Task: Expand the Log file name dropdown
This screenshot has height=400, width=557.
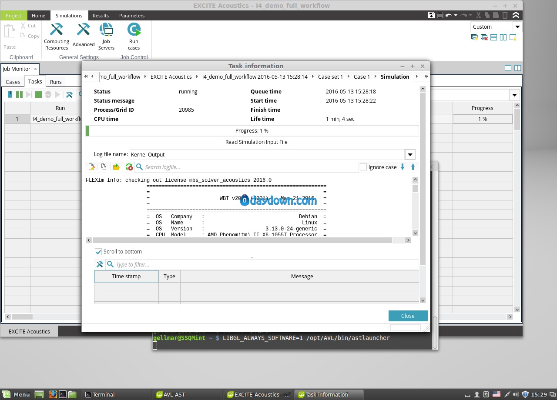Action: 410,154
